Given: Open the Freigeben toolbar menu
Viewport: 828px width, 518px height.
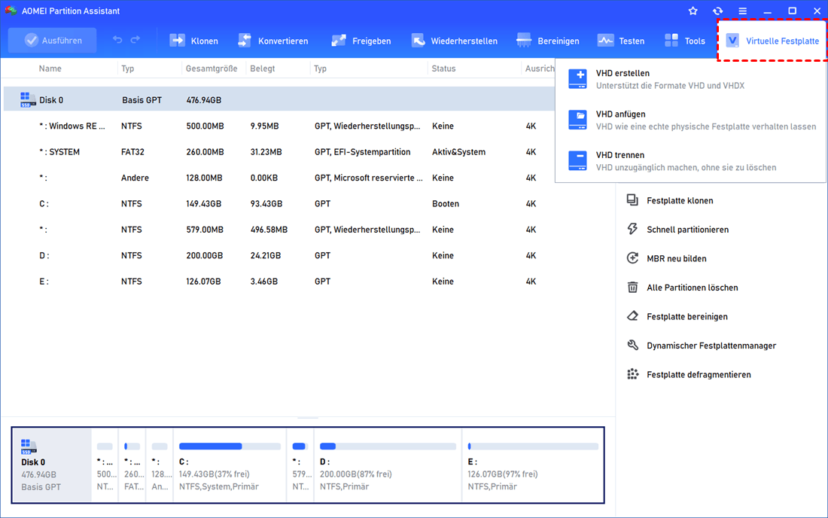Looking at the screenshot, I should point(361,41).
